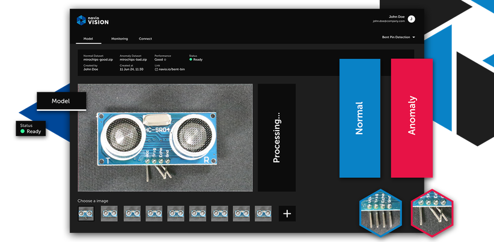
Task: Click the Bent Pin Detection dropdown arrow
Action: 413,37
